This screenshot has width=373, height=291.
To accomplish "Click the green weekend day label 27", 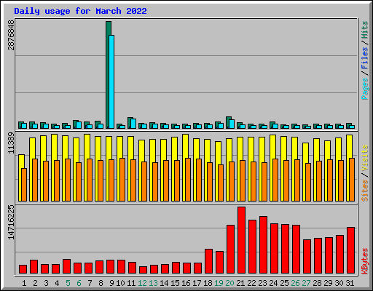I will pos(306,283).
